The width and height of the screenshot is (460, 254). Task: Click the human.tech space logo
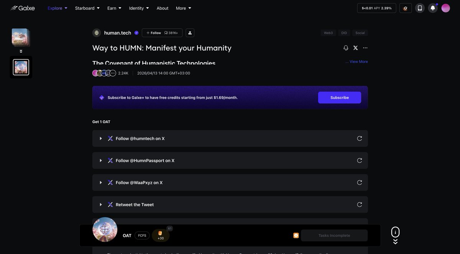[97, 33]
